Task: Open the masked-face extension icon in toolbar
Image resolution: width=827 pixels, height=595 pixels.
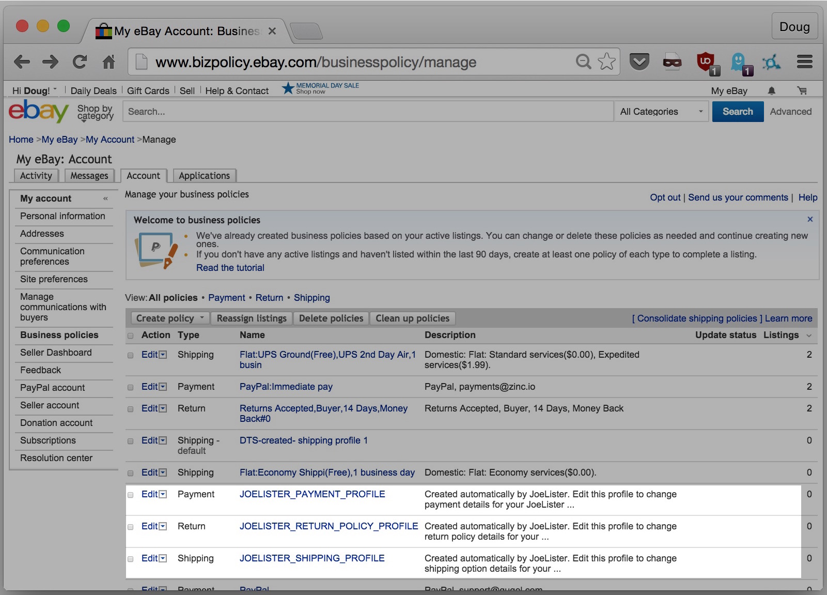Action: (x=672, y=62)
